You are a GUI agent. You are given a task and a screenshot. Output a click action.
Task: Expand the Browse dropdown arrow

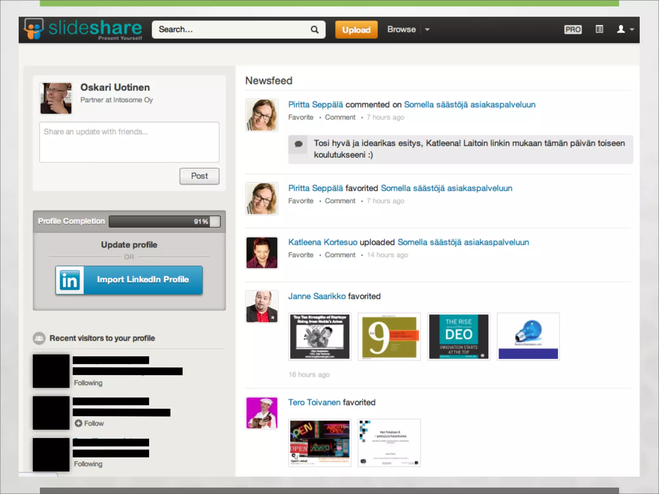point(427,30)
